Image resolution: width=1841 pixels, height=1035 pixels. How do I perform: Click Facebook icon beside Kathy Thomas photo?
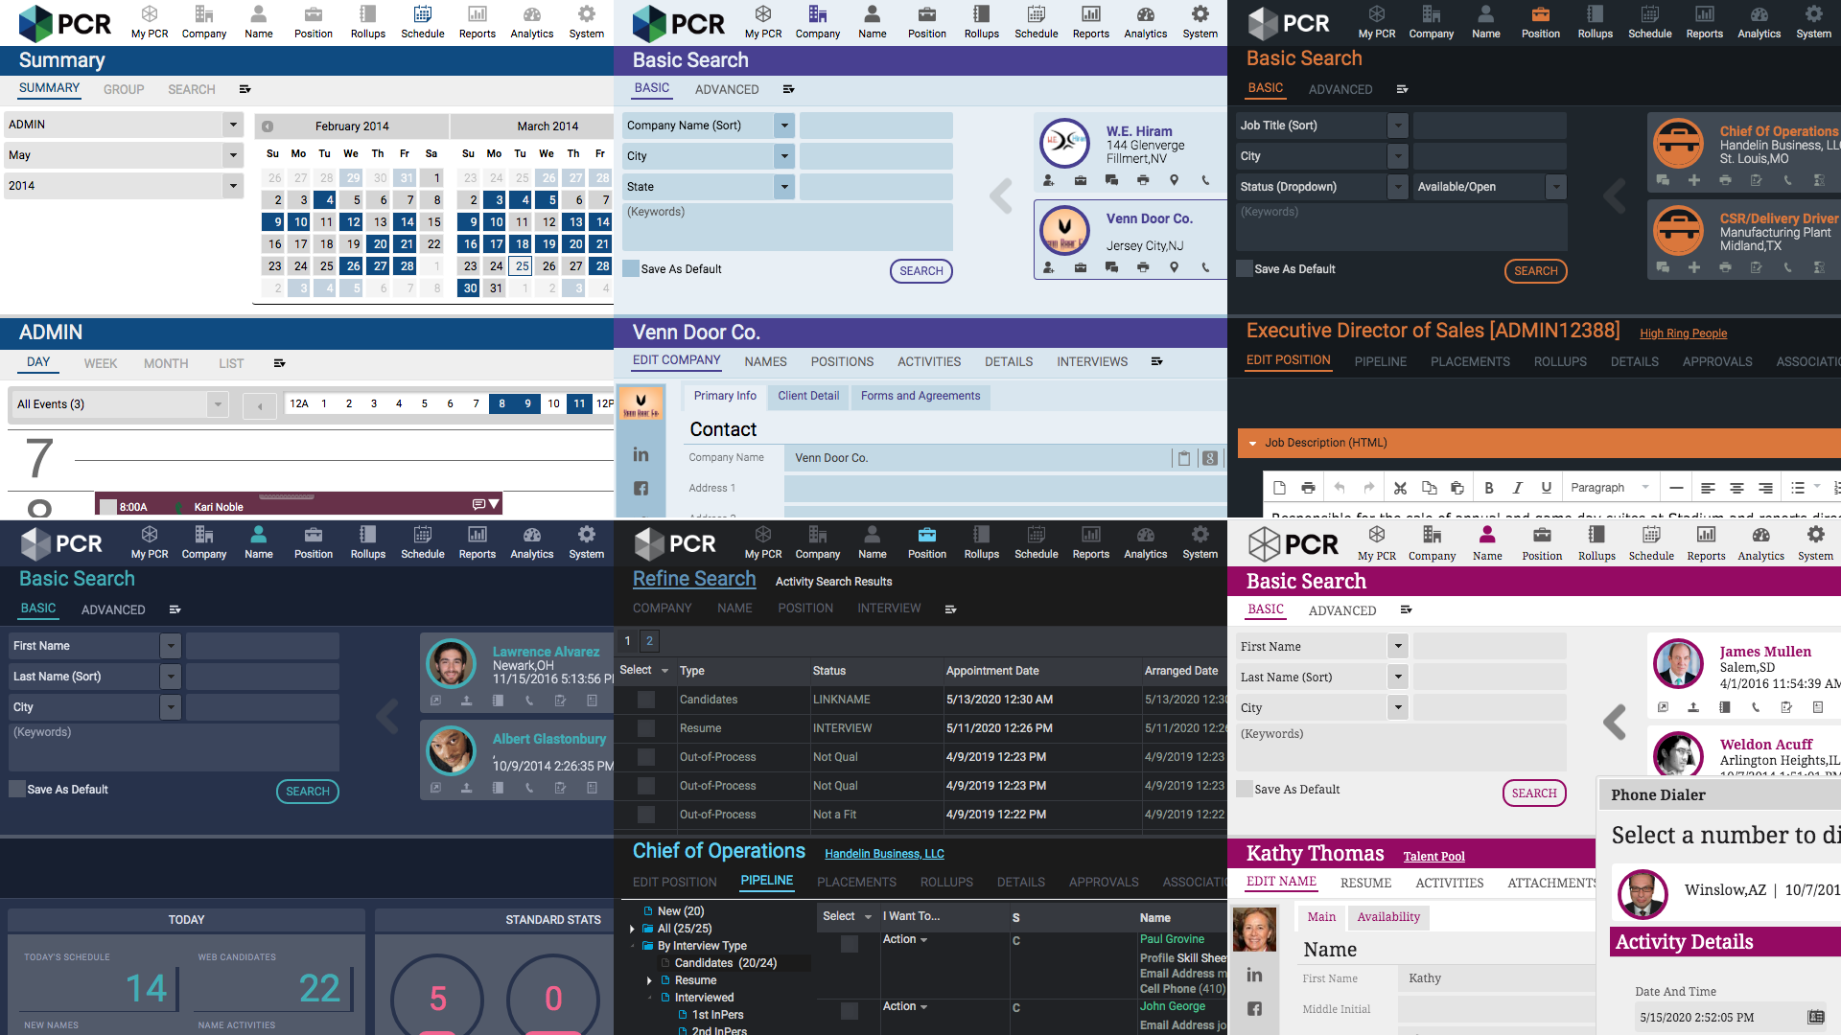tap(1254, 1008)
